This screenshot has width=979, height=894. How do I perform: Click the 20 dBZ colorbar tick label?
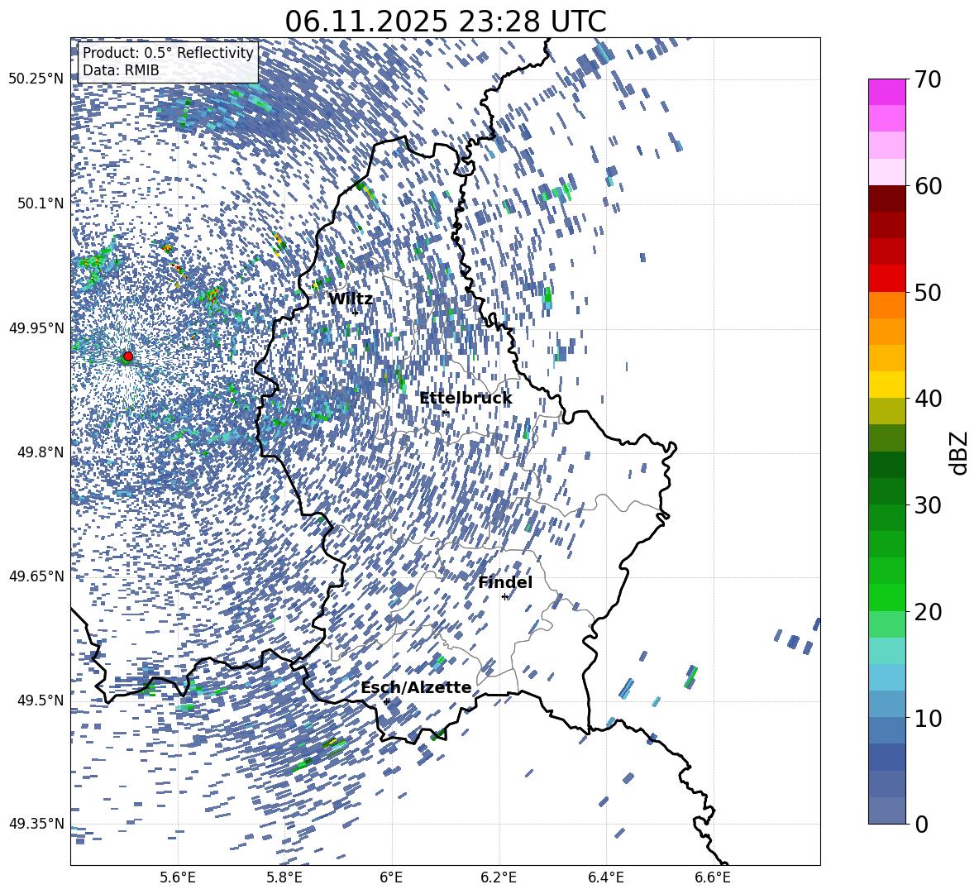tap(928, 611)
